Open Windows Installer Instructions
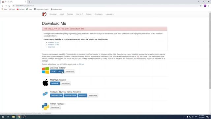 [x=70, y=71]
